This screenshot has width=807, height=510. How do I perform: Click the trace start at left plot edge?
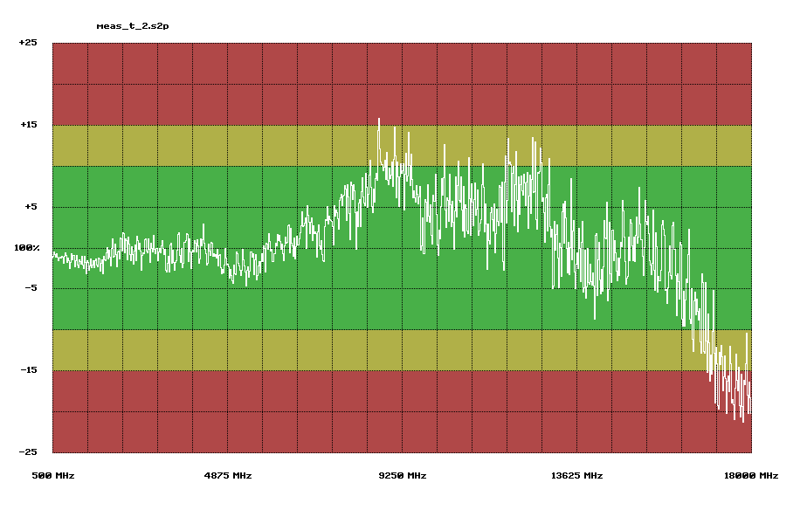tap(54, 255)
